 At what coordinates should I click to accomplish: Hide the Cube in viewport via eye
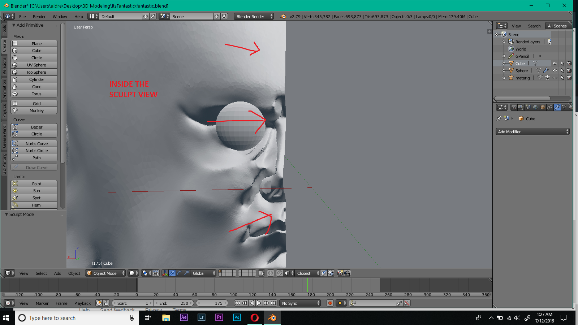(555, 64)
